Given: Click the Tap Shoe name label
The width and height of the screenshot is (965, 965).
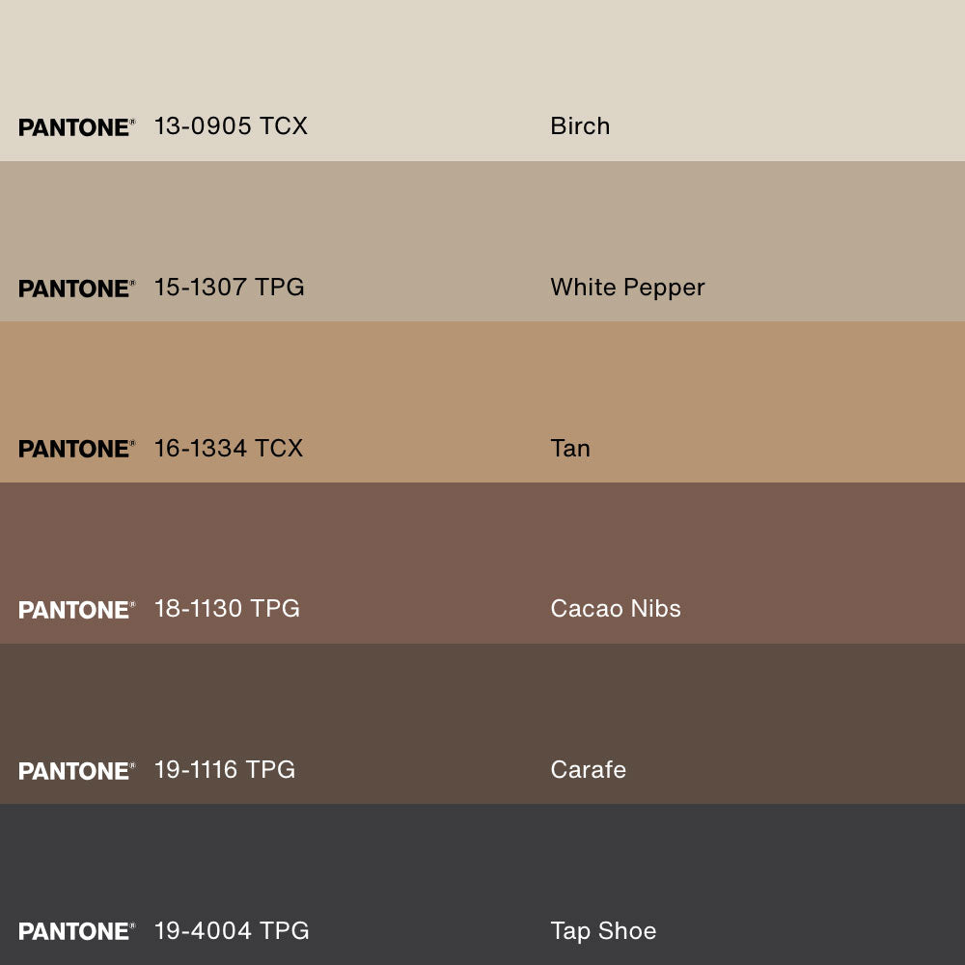Looking at the screenshot, I should (x=603, y=931).
